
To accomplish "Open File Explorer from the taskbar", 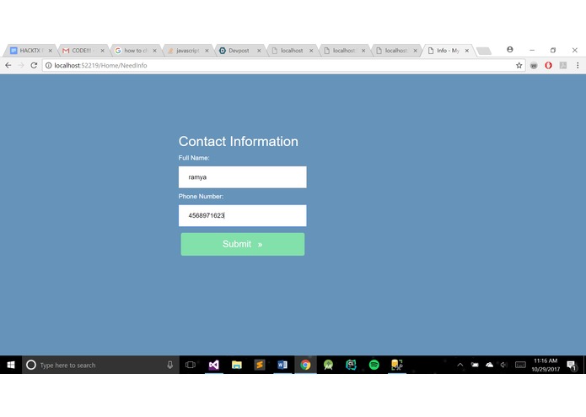I will tap(237, 365).
